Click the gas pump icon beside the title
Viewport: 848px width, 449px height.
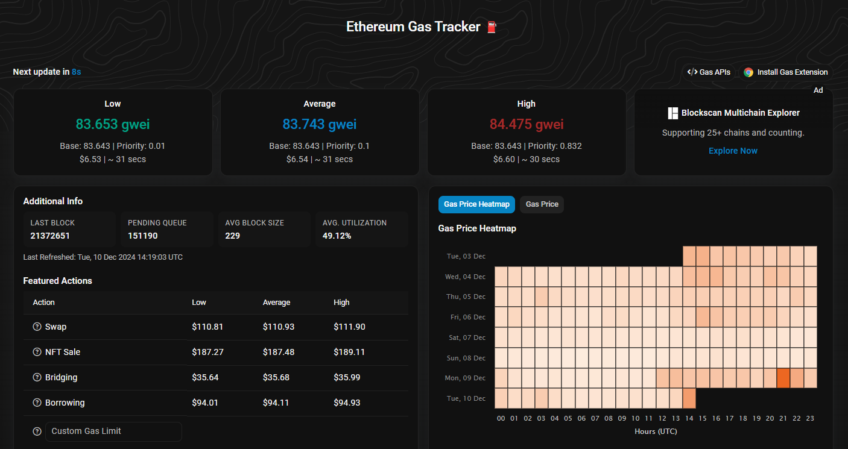coord(492,27)
